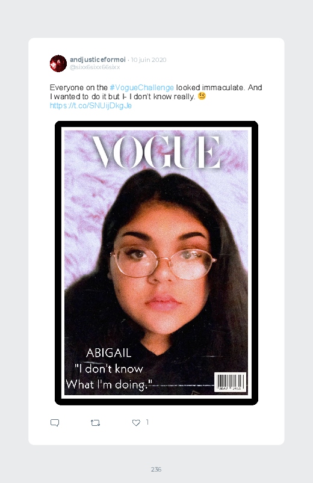Open the Vogue magazine cover image
The image size is (313, 483).
[156, 263]
